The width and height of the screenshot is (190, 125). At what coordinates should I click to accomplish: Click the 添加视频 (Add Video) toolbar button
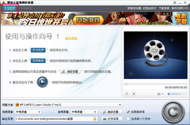coord(9,8)
